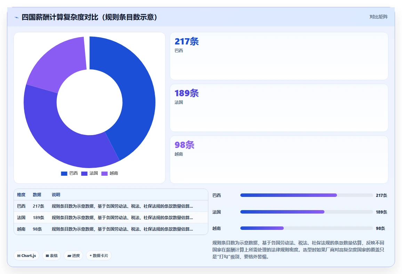
Task: Toggle the 巴西 legend item in chart
Action: click(70, 173)
